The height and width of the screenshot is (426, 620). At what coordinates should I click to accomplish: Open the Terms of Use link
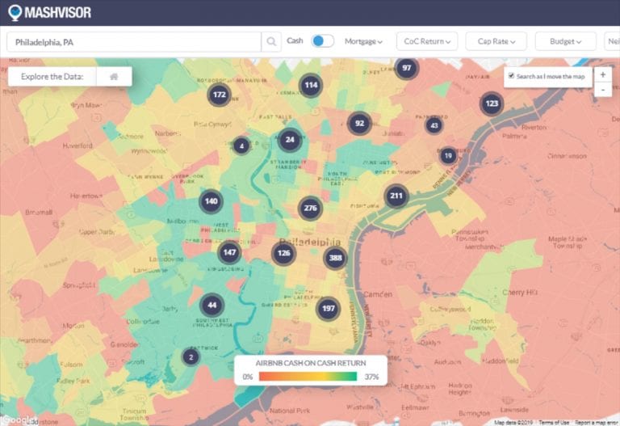point(554,422)
